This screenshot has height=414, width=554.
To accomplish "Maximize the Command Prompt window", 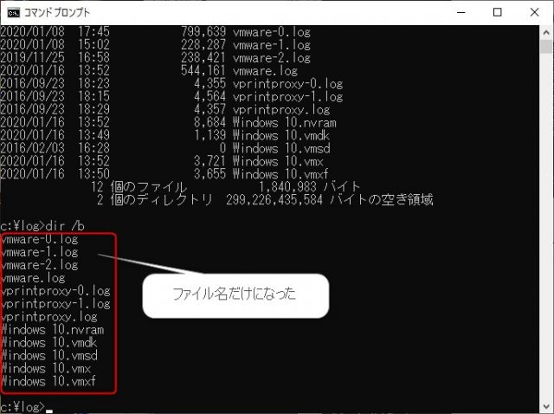I will tap(497, 12).
